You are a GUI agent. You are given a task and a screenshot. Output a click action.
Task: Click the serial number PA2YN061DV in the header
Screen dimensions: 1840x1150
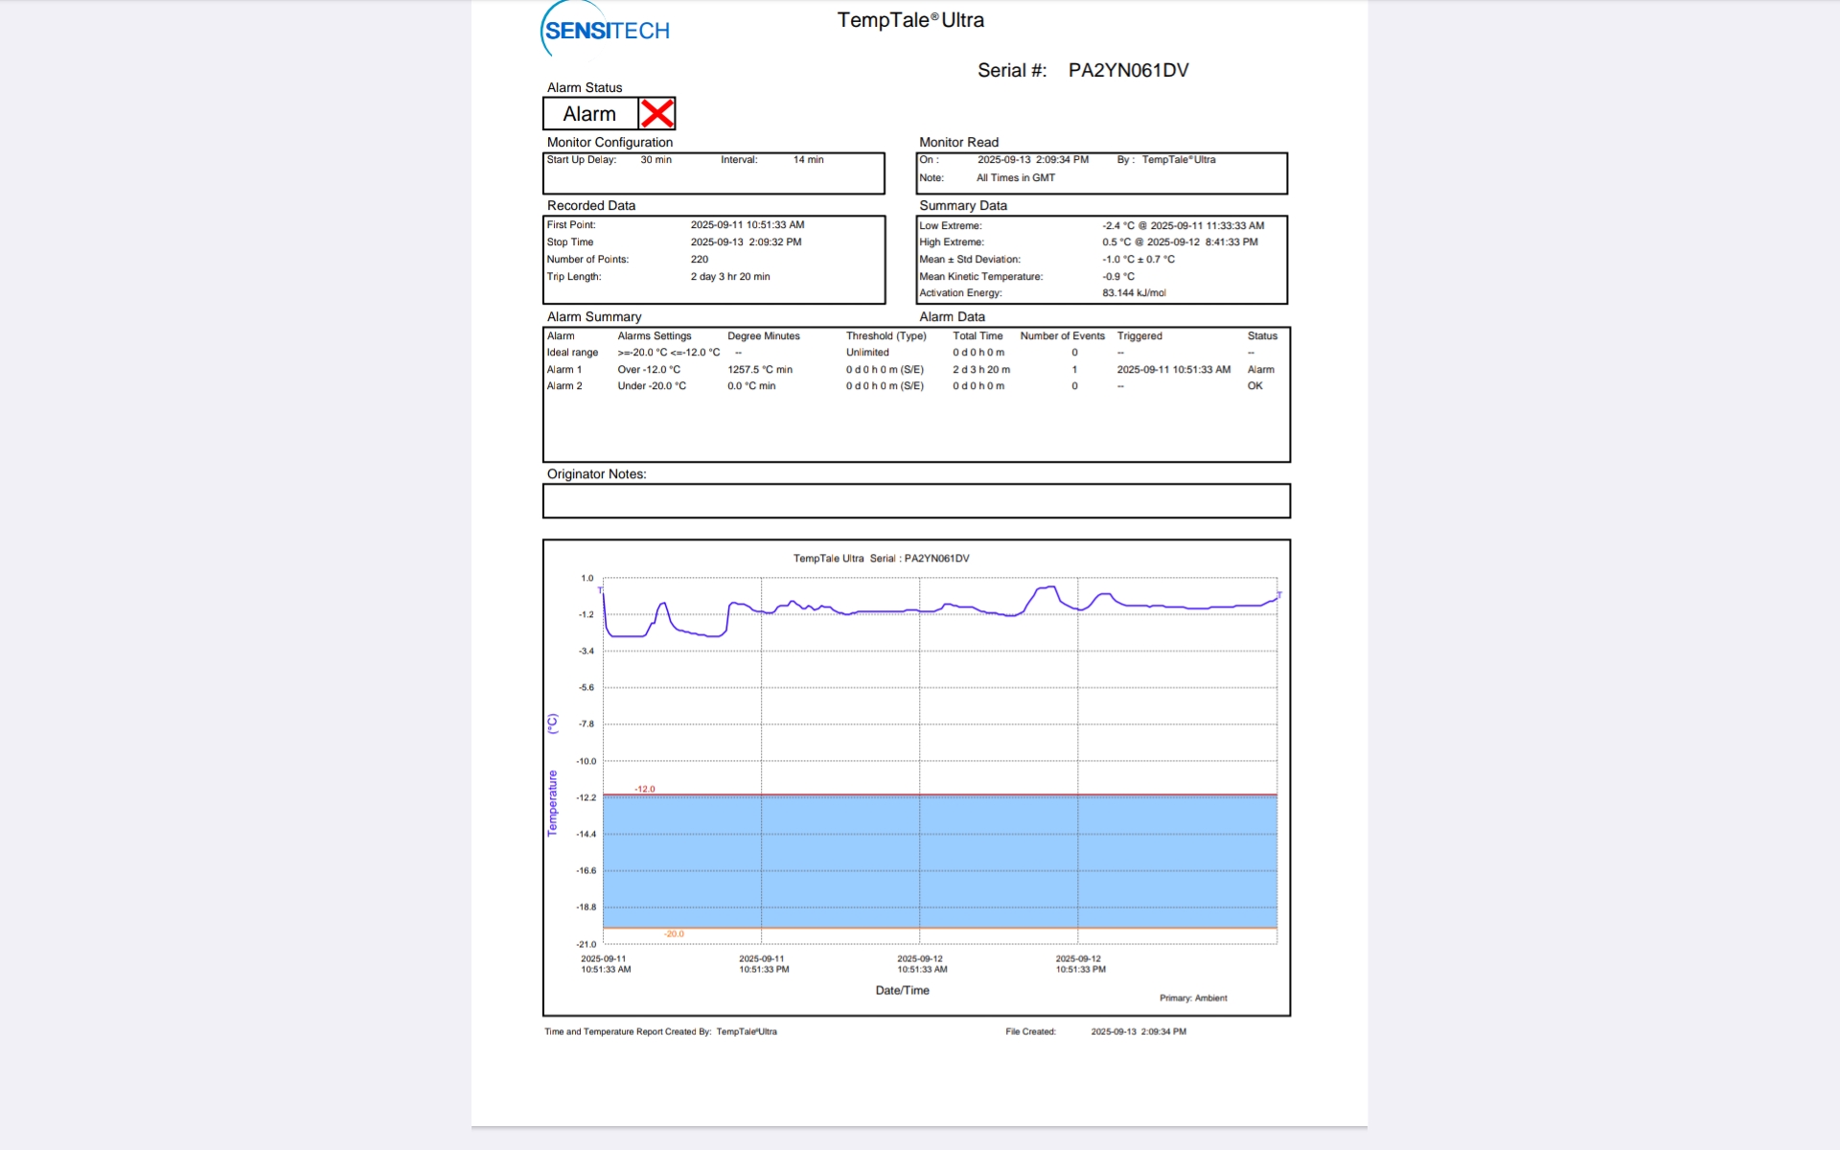click(1128, 70)
